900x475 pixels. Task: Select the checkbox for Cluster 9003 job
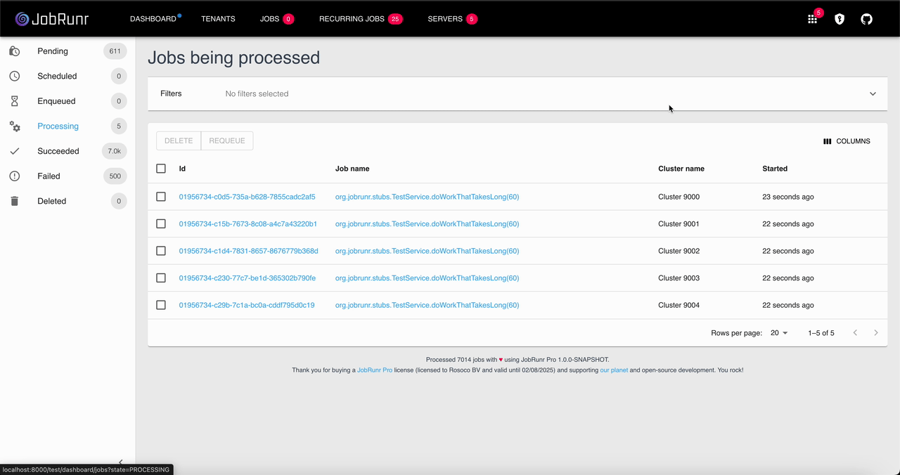point(161,278)
